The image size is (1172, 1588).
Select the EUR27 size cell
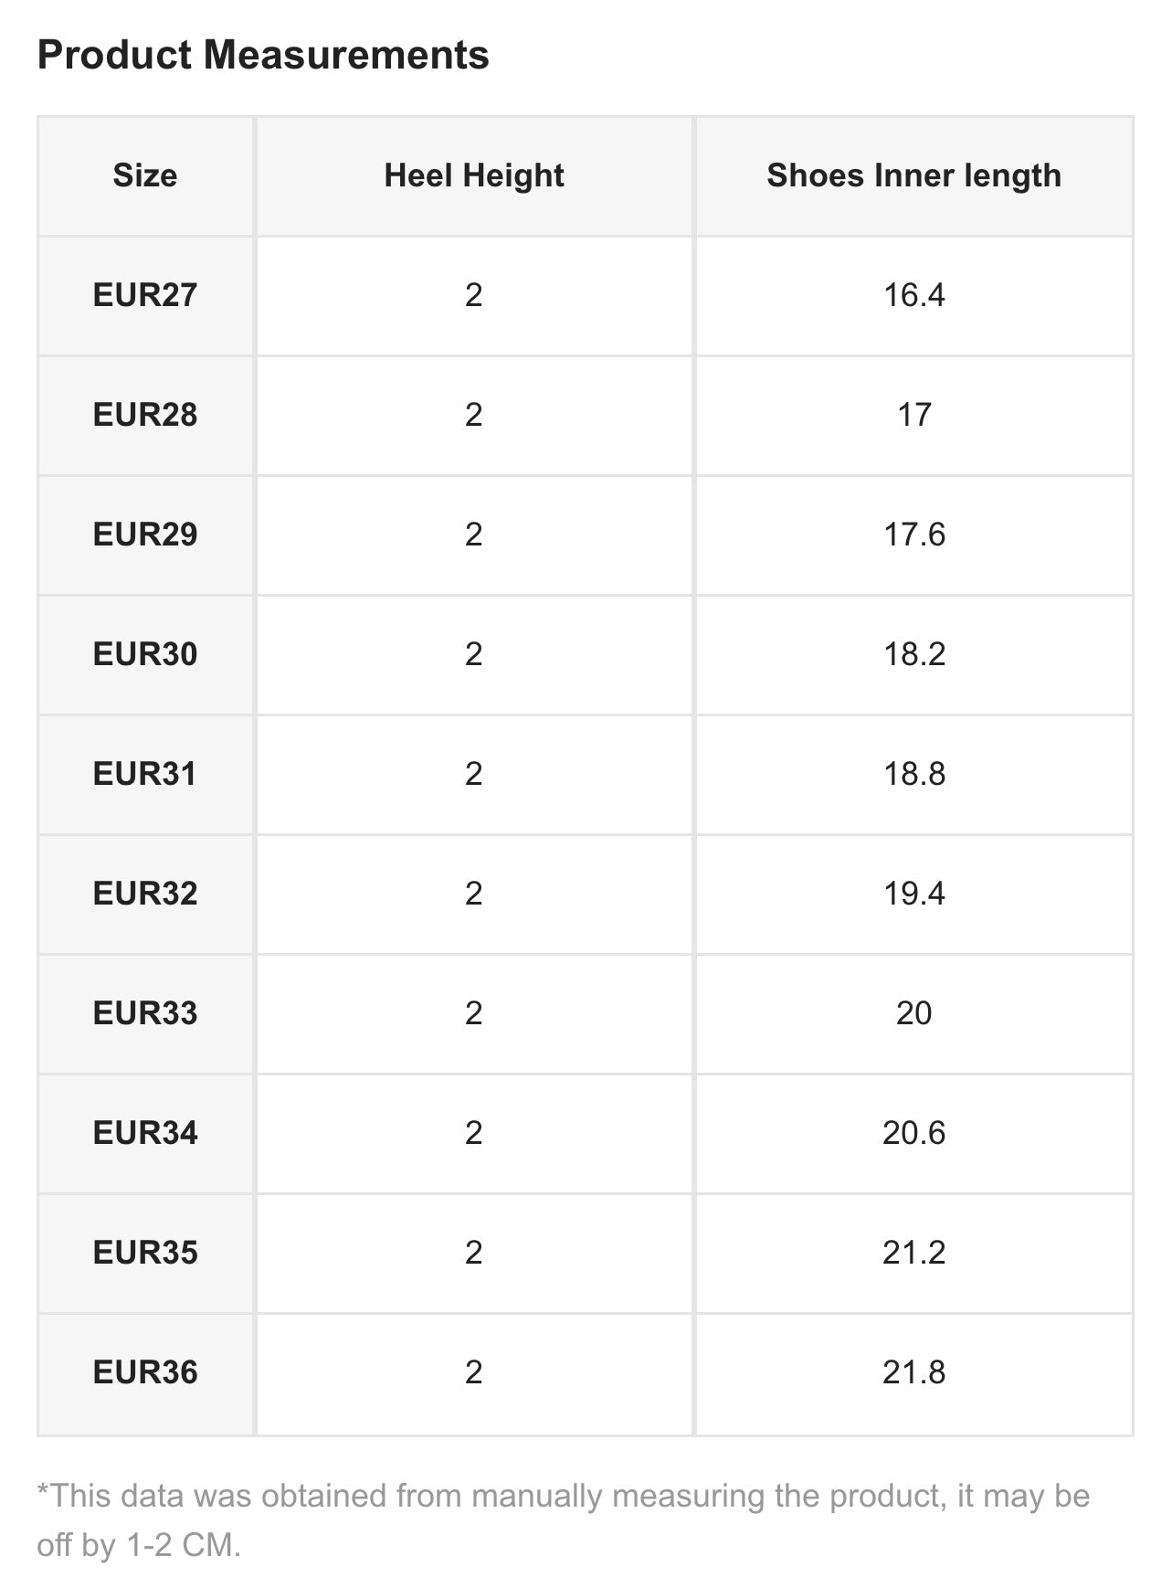[x=145, y=295]
